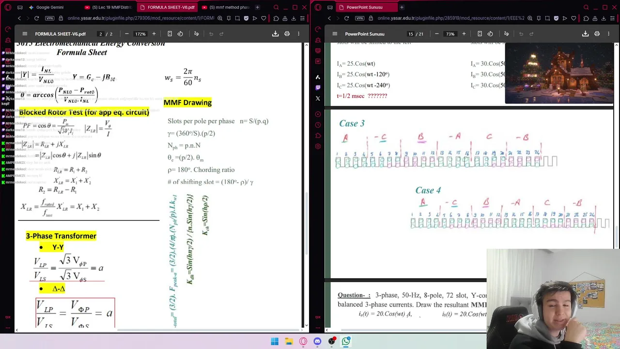
Task: Open search tabs magnifier in left window title bar
Action: [x=276, y=7]
